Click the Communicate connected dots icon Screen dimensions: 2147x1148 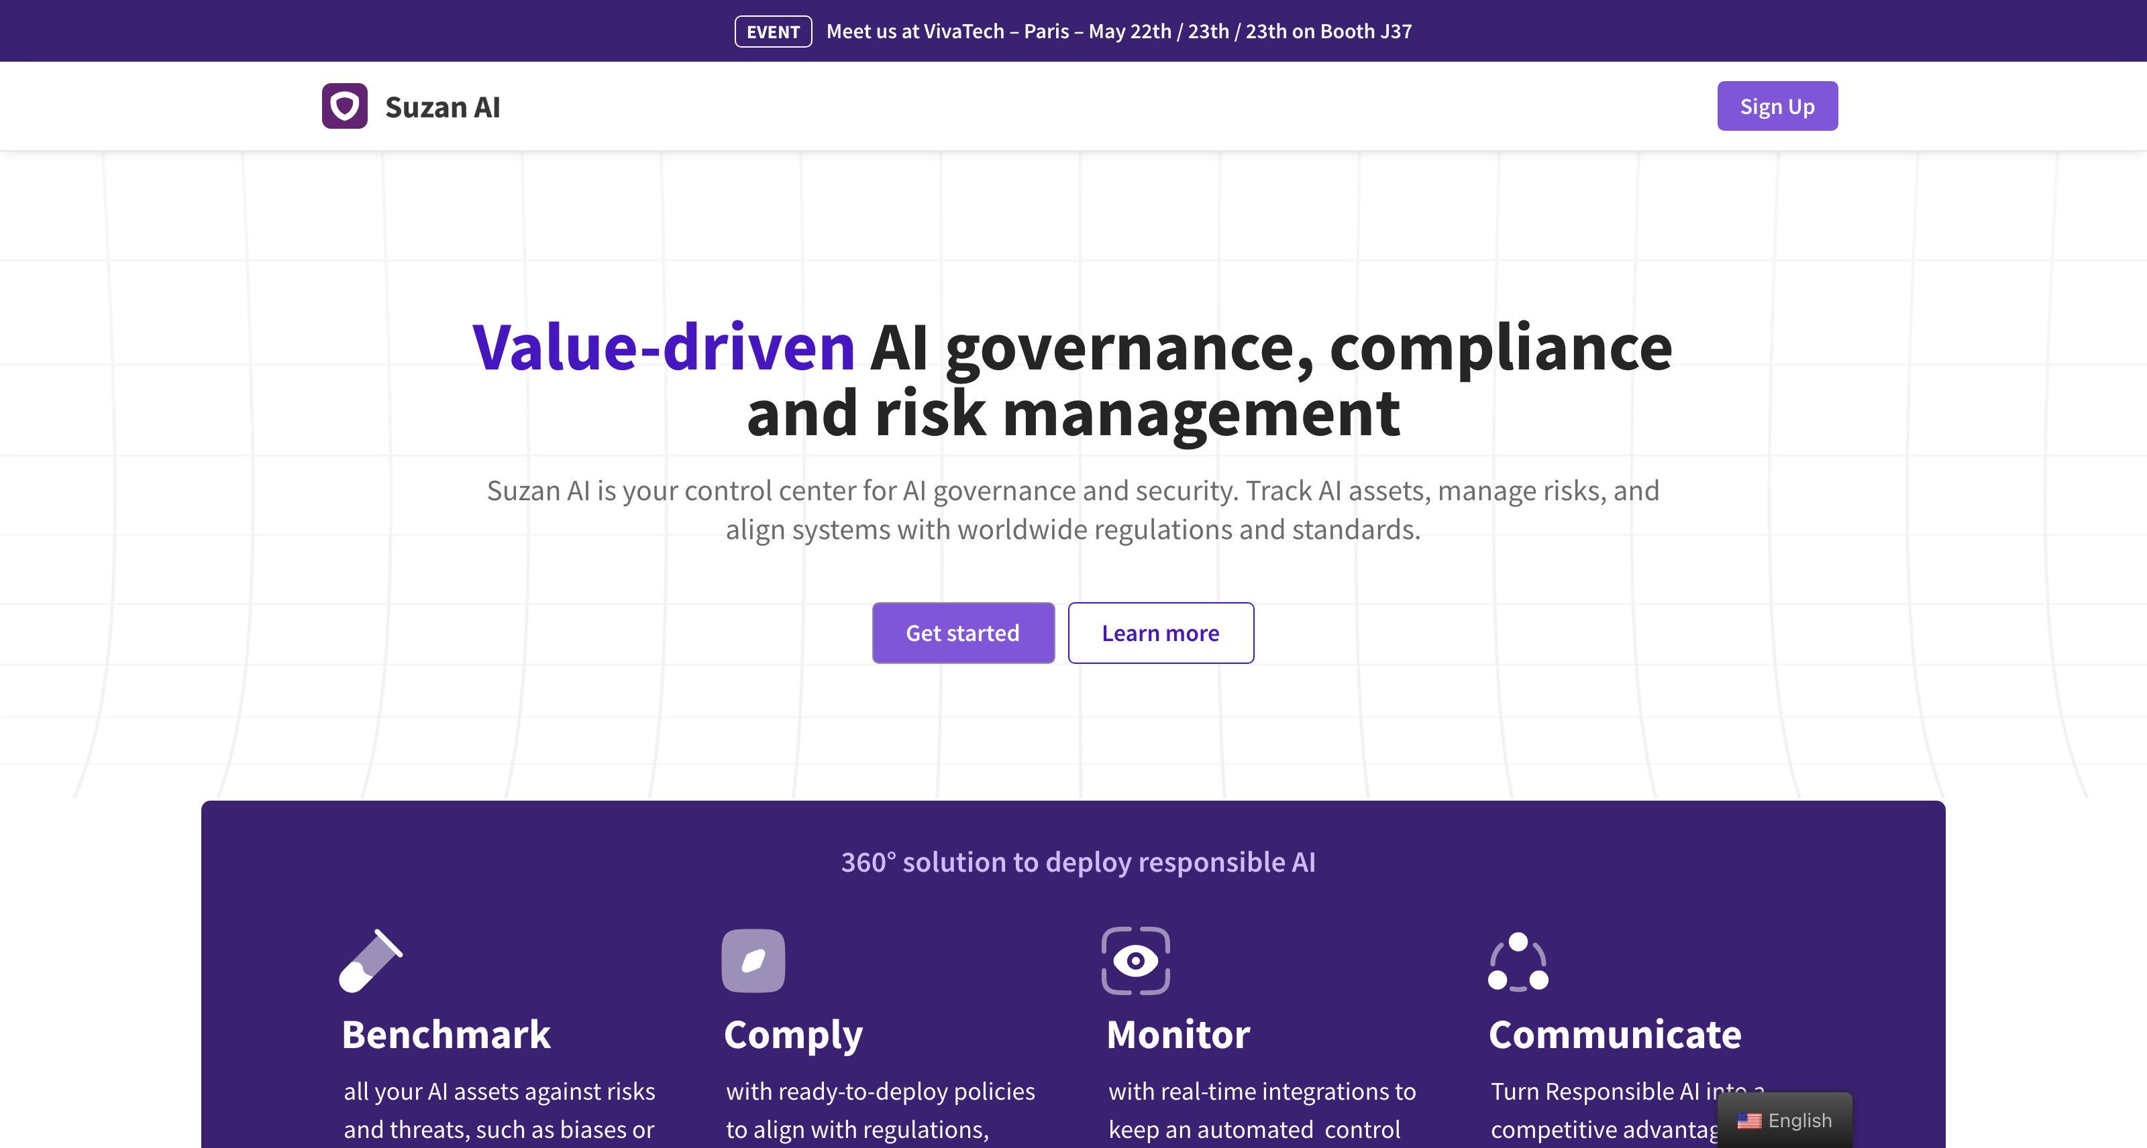pos(1518,962)
